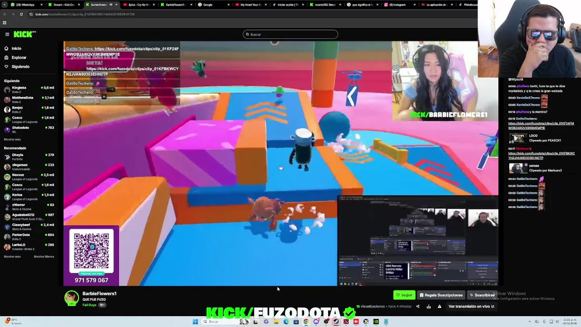Expand Mostrar más under Siguiendo
The image size is (581, 327).
point(12,139)
